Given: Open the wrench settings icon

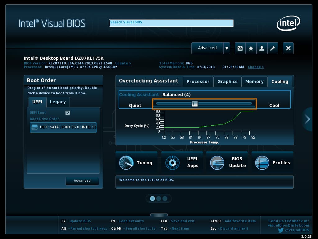Looking at the screenshot, I should coord(273,48).
